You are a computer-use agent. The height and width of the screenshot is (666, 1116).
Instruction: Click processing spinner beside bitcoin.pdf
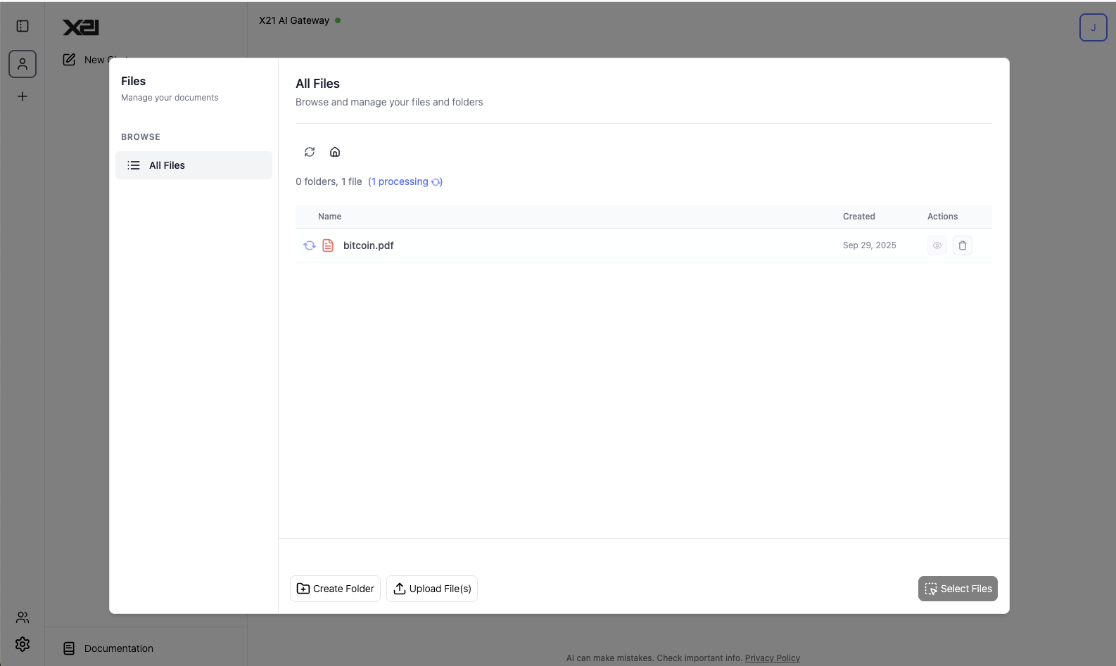point(309,245)
